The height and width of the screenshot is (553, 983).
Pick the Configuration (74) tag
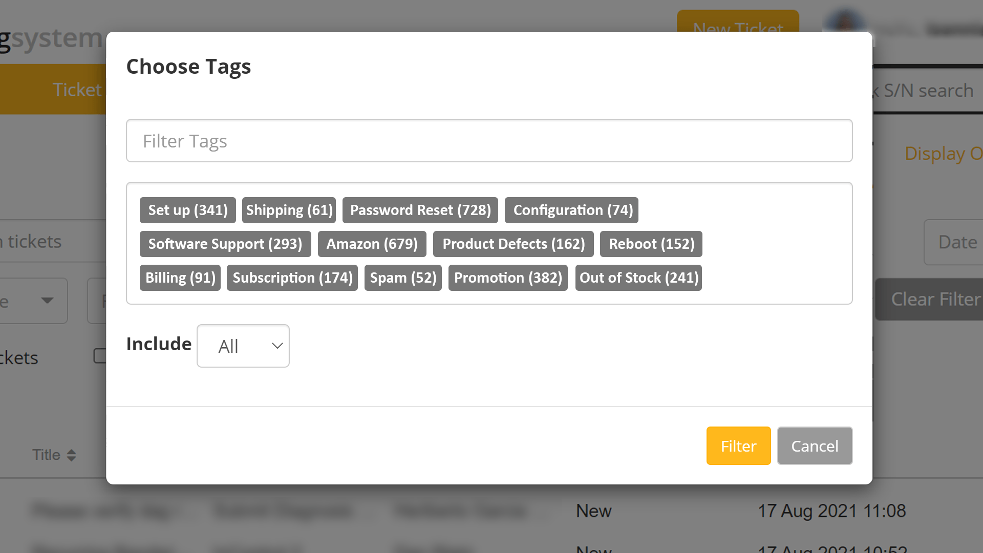(x=571, y=210)
